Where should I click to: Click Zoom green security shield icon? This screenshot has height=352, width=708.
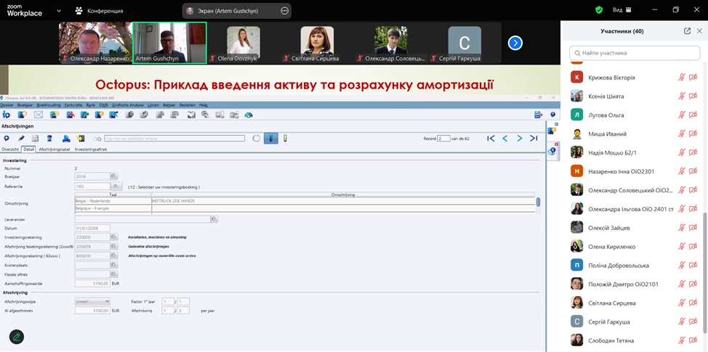(599, 10)
